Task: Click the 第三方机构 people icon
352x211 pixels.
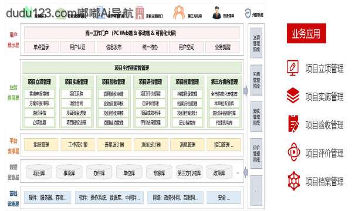Action: tap(179, 12)
